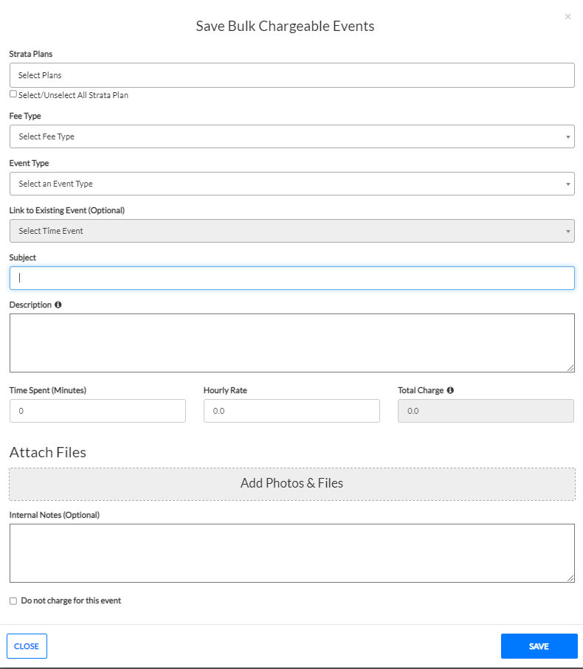Click the Hourly Rate input

pos(291,411)
